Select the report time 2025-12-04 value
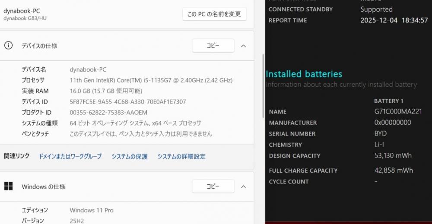 point(394,20)
